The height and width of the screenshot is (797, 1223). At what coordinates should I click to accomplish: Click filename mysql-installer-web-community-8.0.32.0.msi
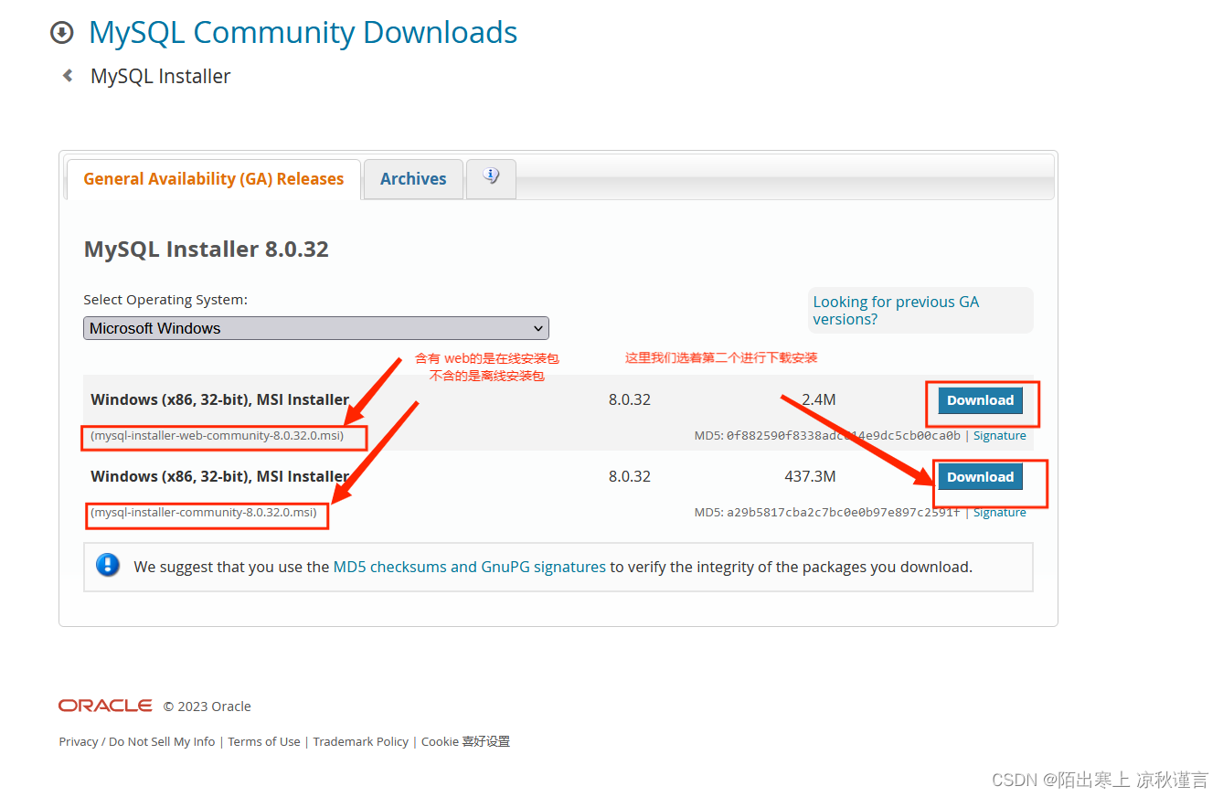click(x=218, y=436)
